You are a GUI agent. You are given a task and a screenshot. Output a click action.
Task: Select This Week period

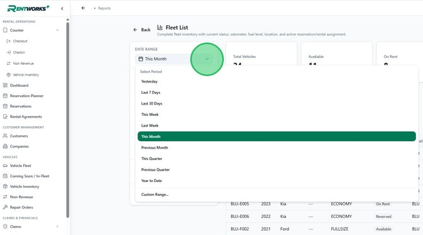pyautogui.click(x=277, y=115)
